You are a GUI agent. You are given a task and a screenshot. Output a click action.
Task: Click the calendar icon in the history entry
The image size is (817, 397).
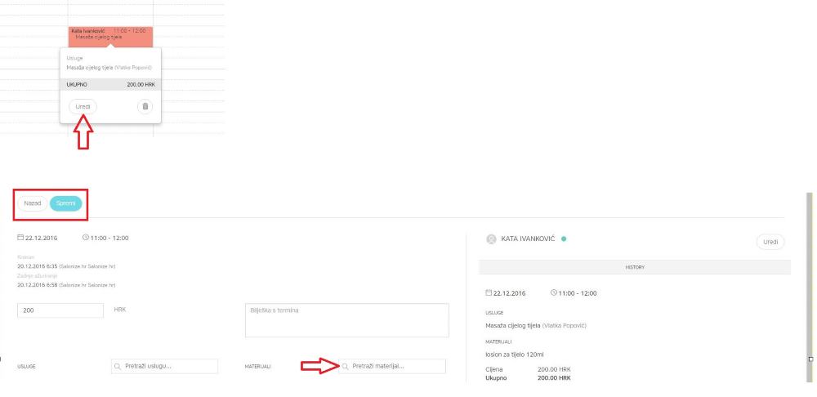pyautogui.click(x=489, y=292)
